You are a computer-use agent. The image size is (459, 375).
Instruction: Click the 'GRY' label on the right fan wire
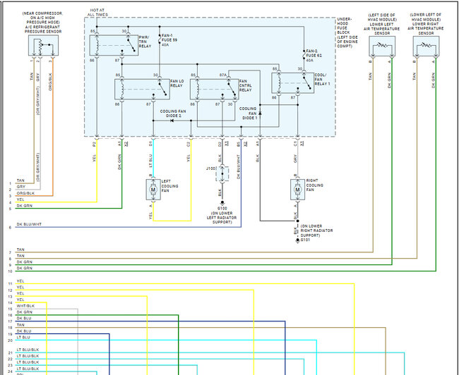tap(295, 159)
